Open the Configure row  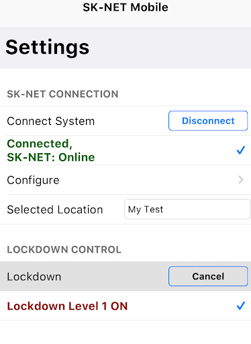tap(125, 180)
